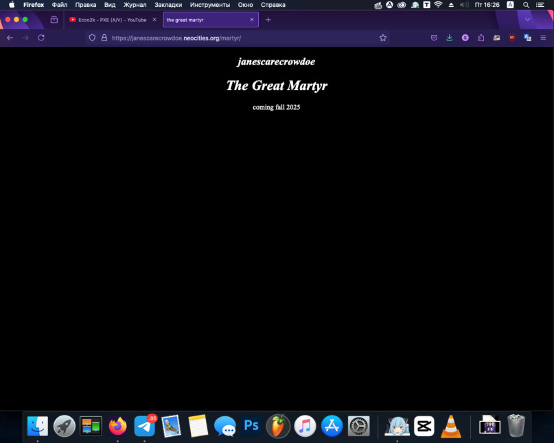Viewport: 554px width, 443px height.
Task: Go back with the browser back arrow
Action: point(10,38)
